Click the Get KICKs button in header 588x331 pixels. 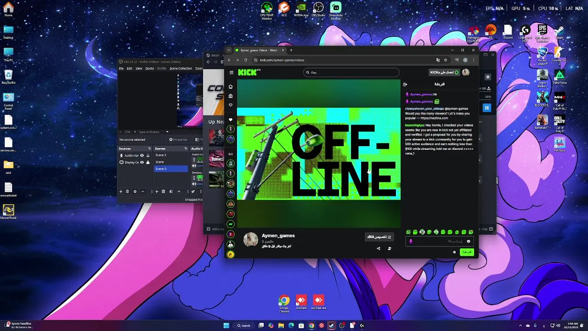[444, 72]
